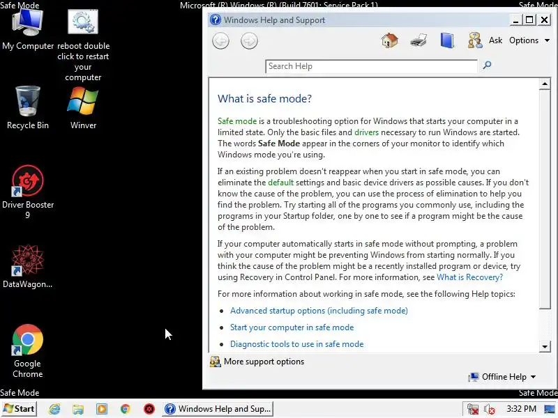Click the magnifier search button
The height and width of the screenshot is (418, 558).
[487, 65]
